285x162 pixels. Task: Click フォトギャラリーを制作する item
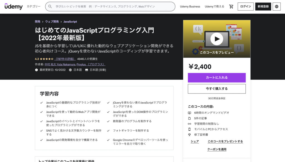[131, 131]
